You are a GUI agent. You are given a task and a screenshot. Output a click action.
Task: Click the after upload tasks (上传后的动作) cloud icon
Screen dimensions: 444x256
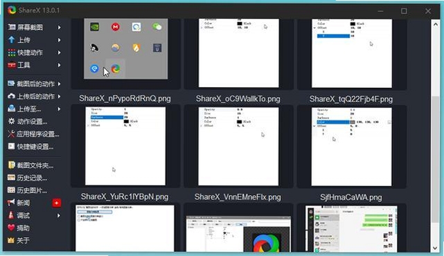pos(11,96)
